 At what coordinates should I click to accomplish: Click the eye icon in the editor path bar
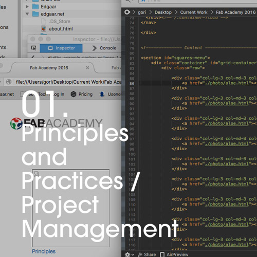tap(127, 12)
